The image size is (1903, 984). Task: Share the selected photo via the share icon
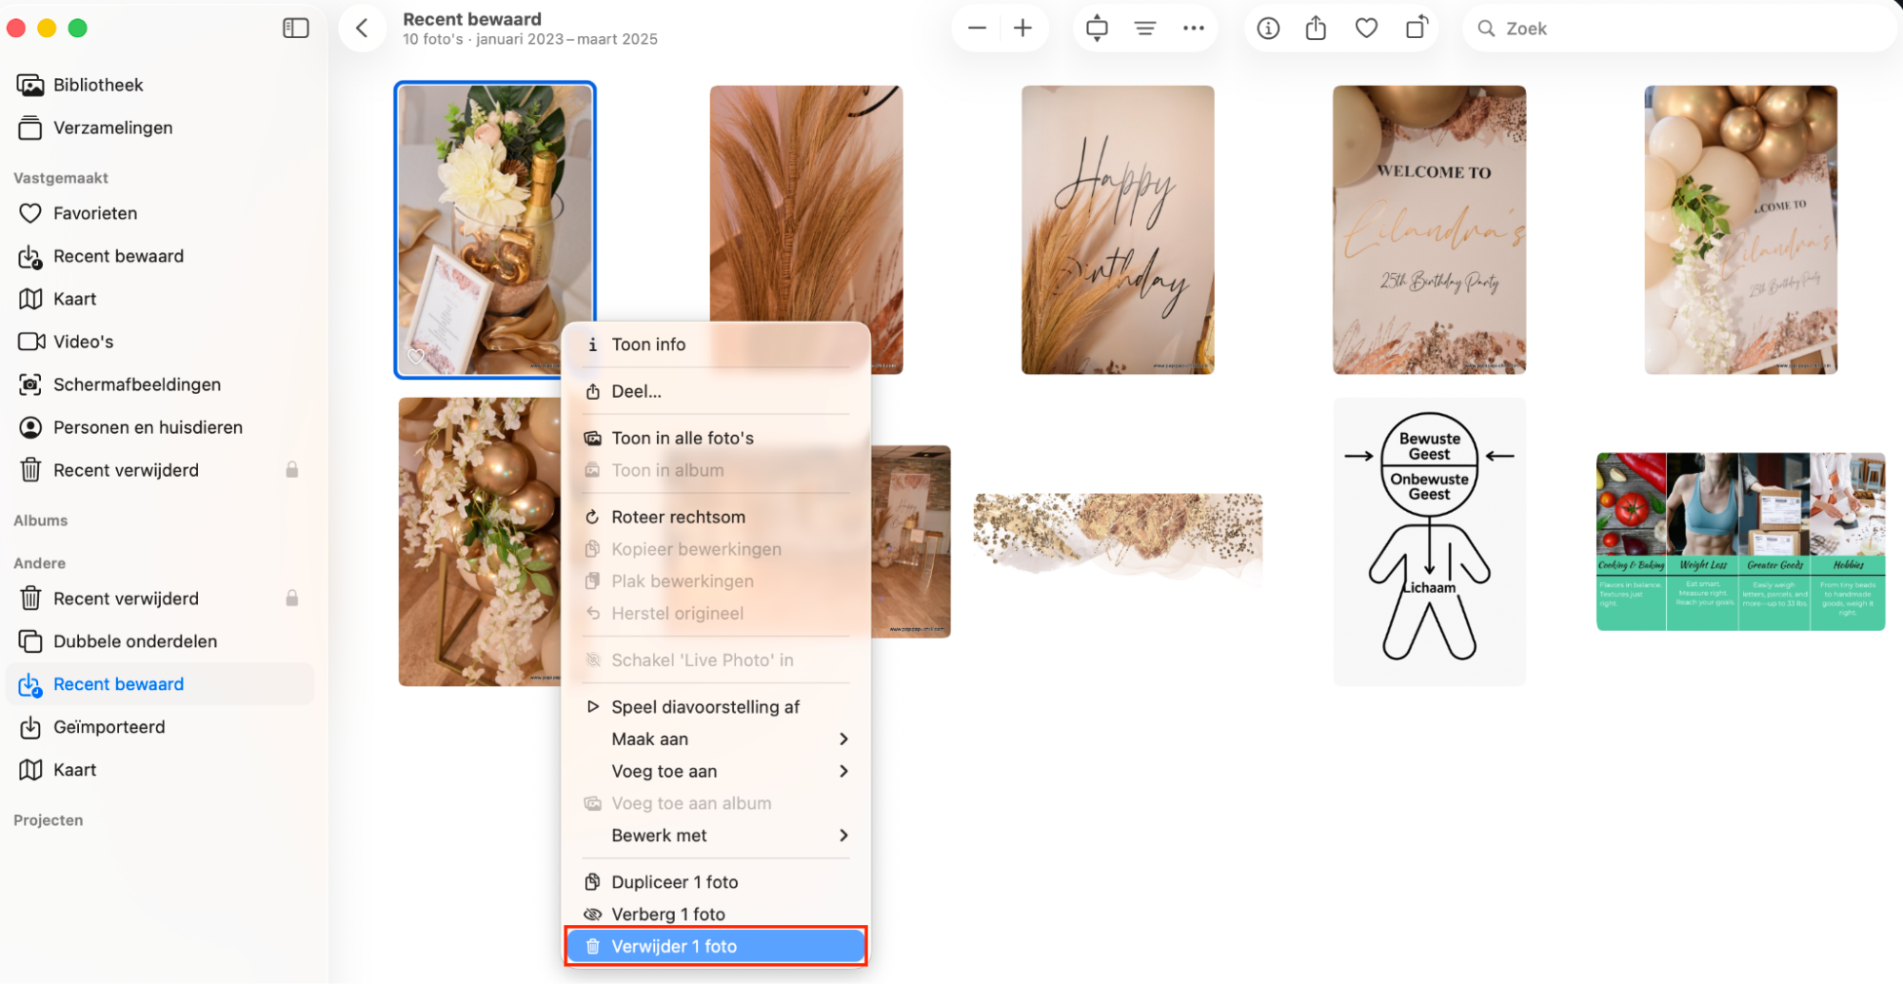click(1317, 28)
